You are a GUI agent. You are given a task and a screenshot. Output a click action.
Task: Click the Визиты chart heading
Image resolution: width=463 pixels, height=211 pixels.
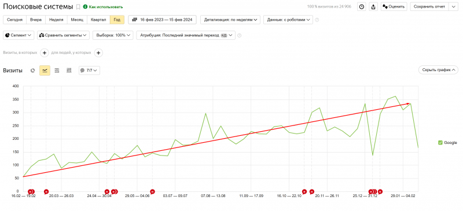tap(13, 71)
